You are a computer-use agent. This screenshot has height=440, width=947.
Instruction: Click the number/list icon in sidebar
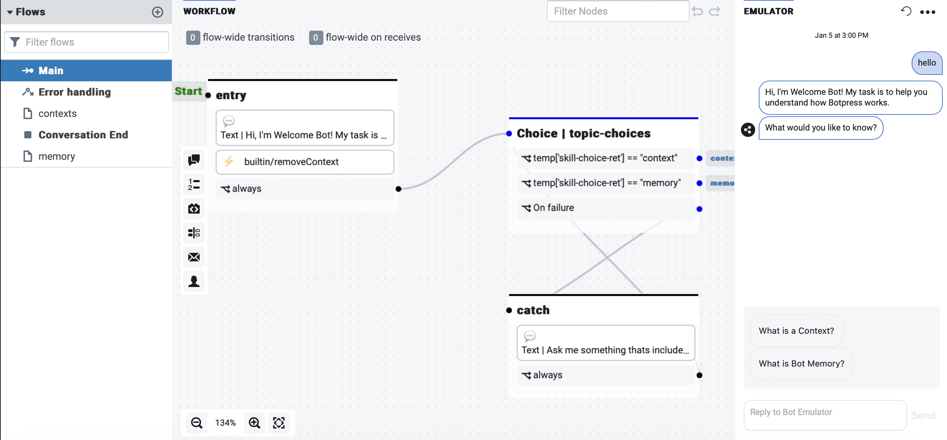(194, 184)
